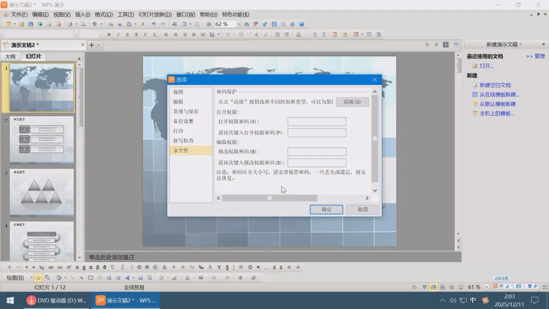Open the 62 % zoom dropdown arrow
Screen dimensions: 549x309
[x=239, y=24]
